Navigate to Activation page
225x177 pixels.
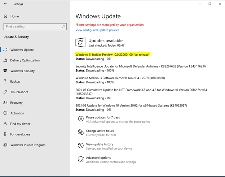pyautogui.click(x=17, y=113)
